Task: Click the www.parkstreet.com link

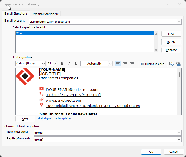Action: click(64, 101)
